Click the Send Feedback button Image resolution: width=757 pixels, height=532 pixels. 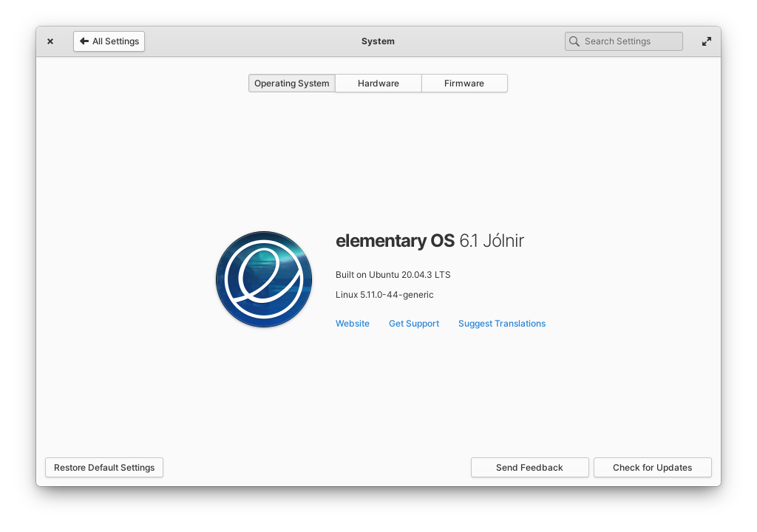point(529,467)
